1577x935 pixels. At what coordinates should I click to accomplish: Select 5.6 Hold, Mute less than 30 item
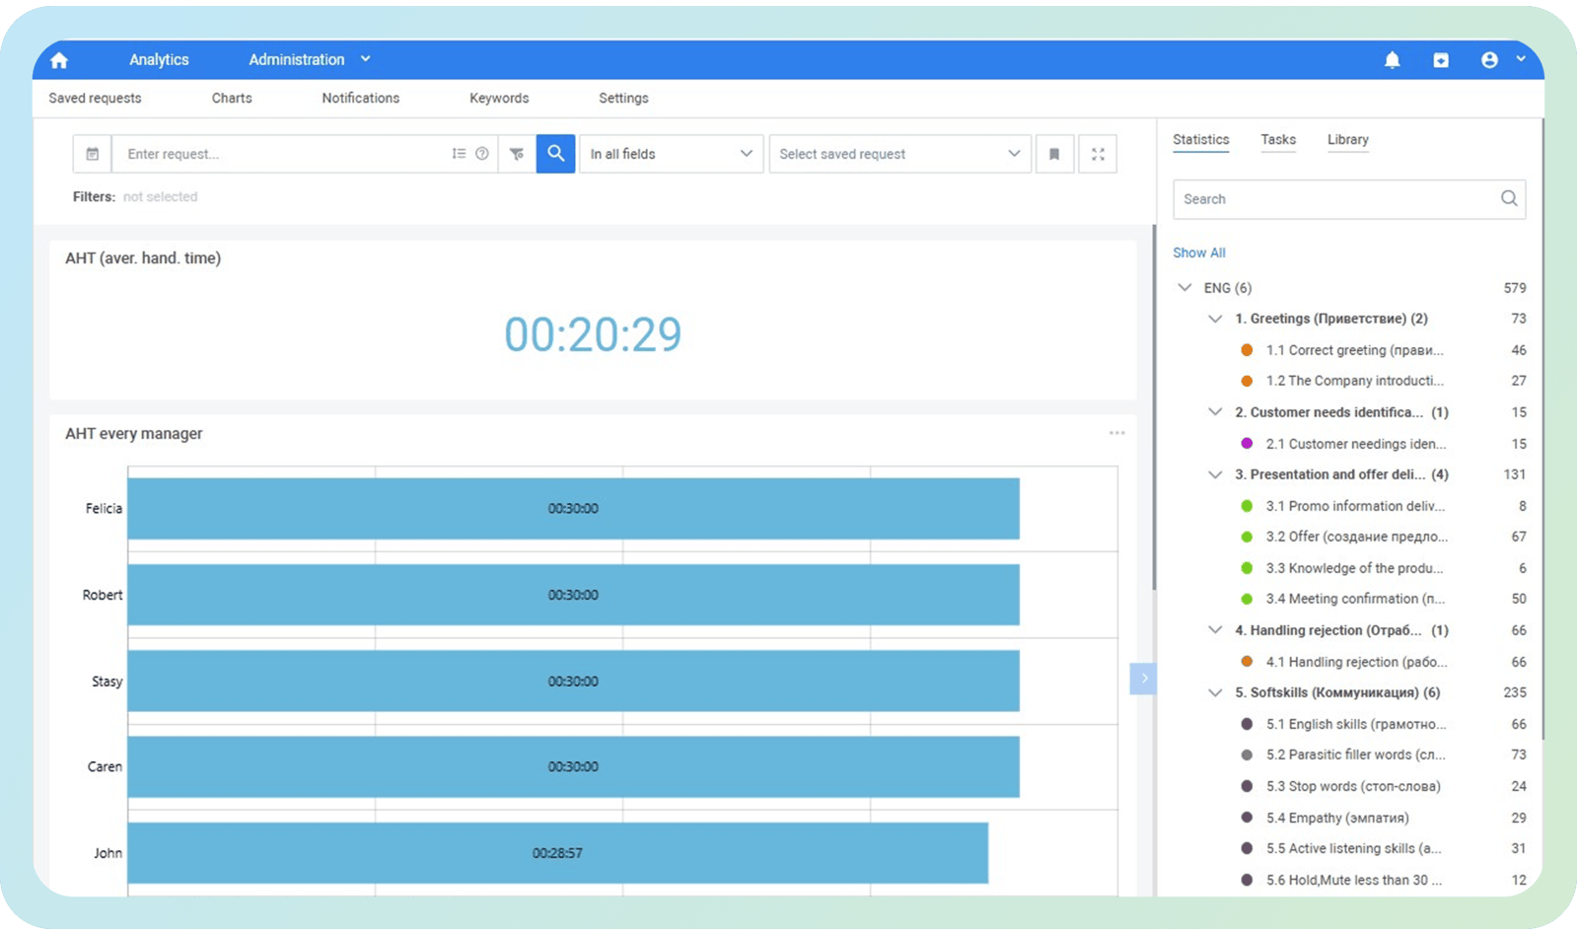coord(1354,880)
